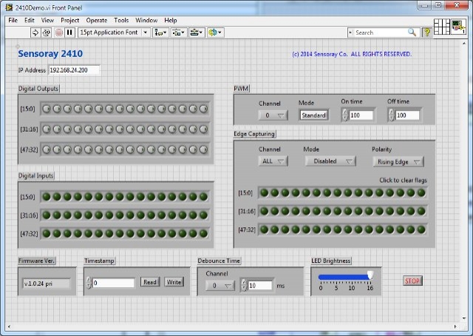Click the Debounce Time stepper arrows
Screen dimensions: 473x336
[x=244, y=286]
